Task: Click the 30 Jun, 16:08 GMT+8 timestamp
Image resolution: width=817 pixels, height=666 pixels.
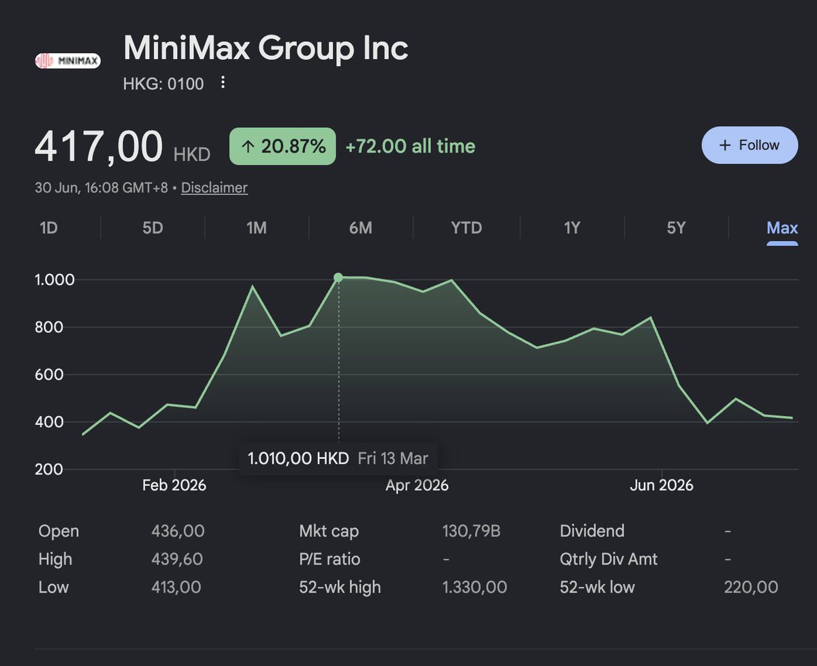Action: [101, 187]
